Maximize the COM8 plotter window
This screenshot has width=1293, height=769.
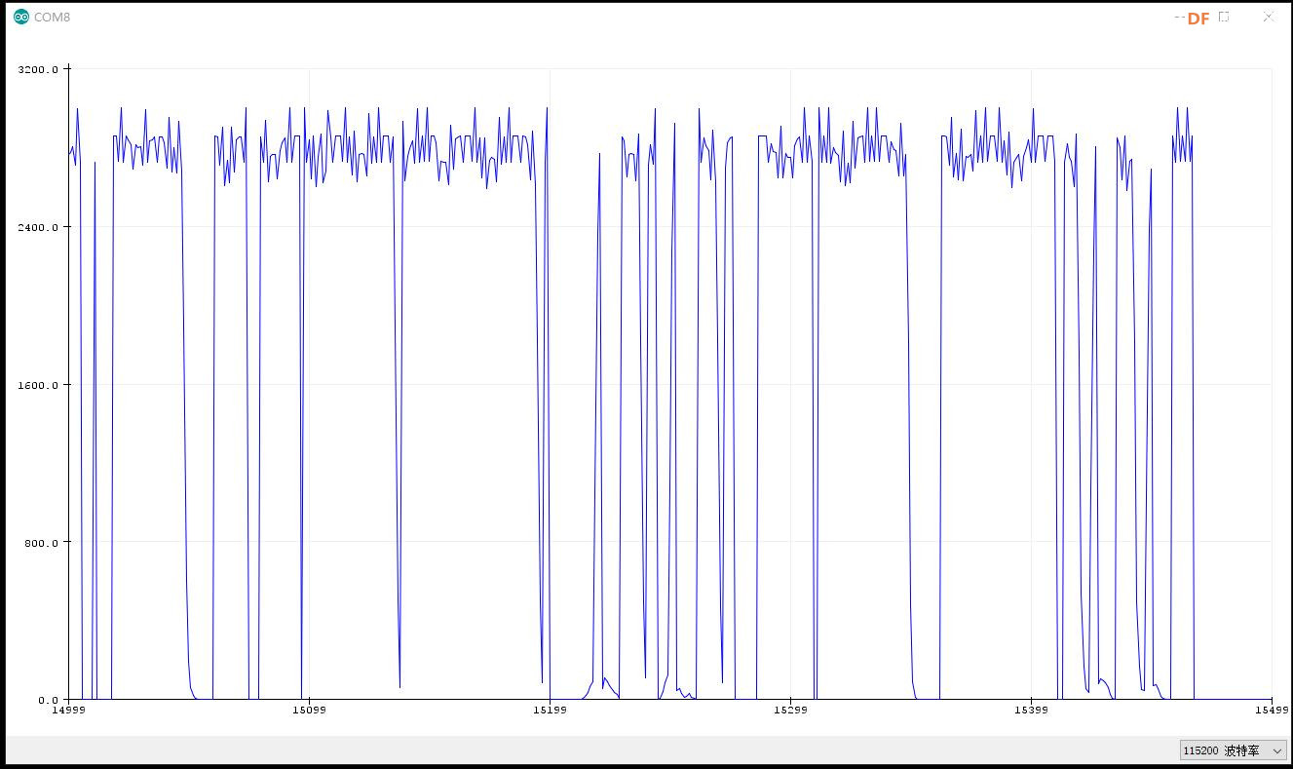1224,17
